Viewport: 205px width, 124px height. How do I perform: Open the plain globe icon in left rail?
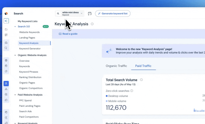tap(6, 60)
